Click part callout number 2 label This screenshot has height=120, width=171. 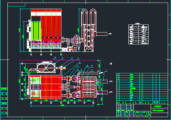pos(92,70)
